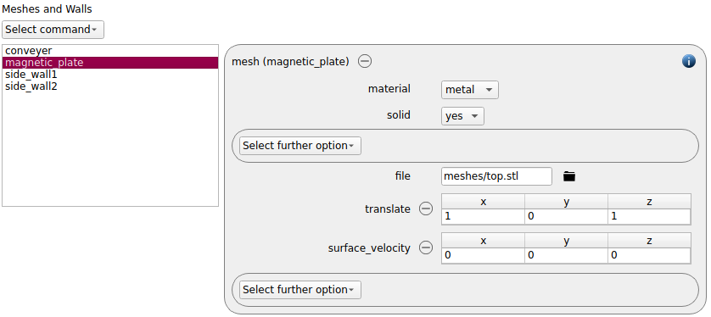711x317 pixels.
Task: Open the info icon for the mesh panel
Action: point(688,61)
